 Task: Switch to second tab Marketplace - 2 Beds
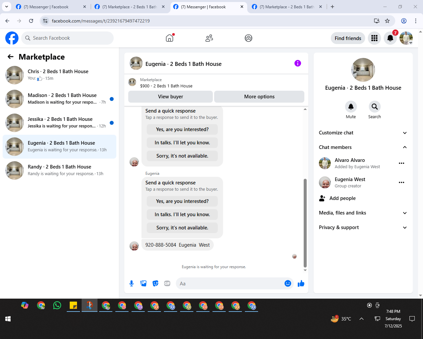coord(130,7)
